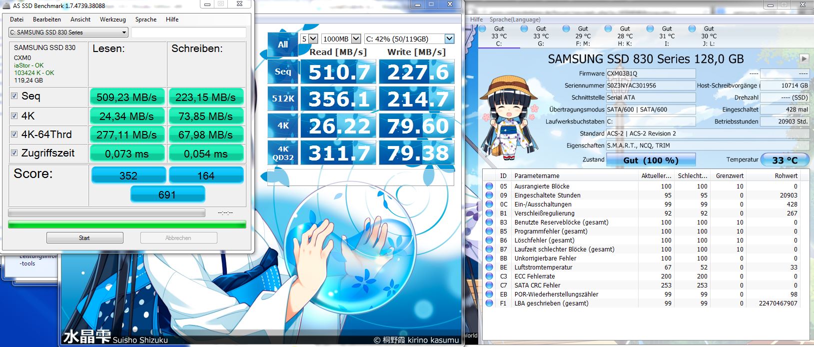The image size is (814, 347).
Task: Open the 1000MB test size dropdown
Action: (x=341, y=38)
